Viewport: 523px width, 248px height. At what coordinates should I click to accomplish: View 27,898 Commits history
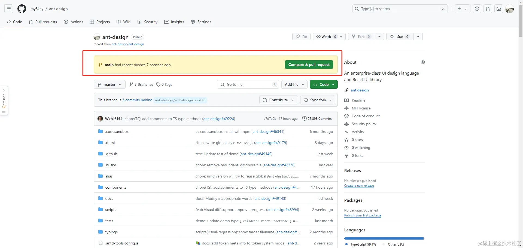(317, 119)
